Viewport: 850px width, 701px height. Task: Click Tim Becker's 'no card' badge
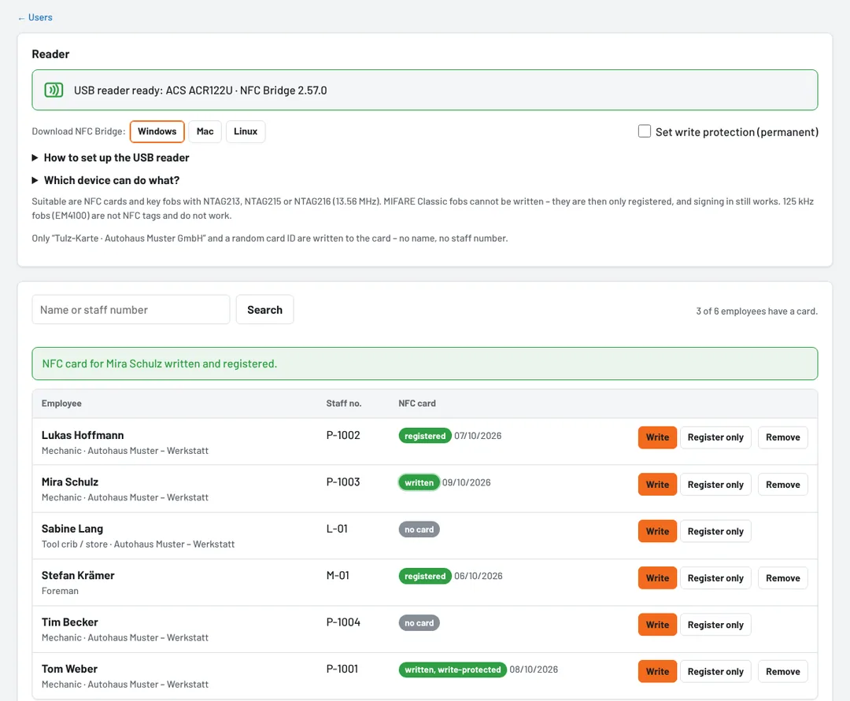(x=419, y=623)
